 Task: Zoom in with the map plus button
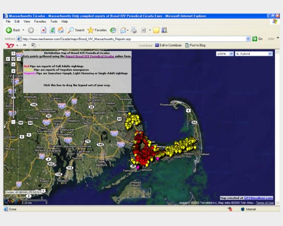pyautogui.click(x=13, y=71)
